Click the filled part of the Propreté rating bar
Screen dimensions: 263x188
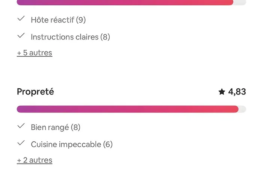coord(128,109)
